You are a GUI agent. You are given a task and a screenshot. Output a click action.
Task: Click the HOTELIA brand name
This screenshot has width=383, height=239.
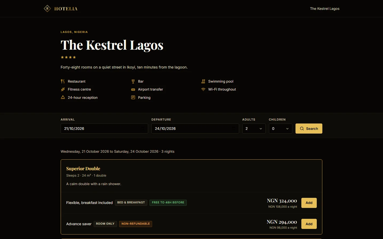tap(66, 9)
